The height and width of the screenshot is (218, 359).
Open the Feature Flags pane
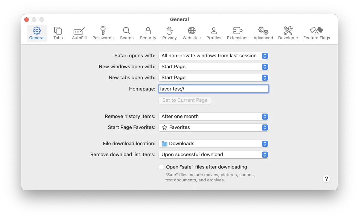(317, 33)
